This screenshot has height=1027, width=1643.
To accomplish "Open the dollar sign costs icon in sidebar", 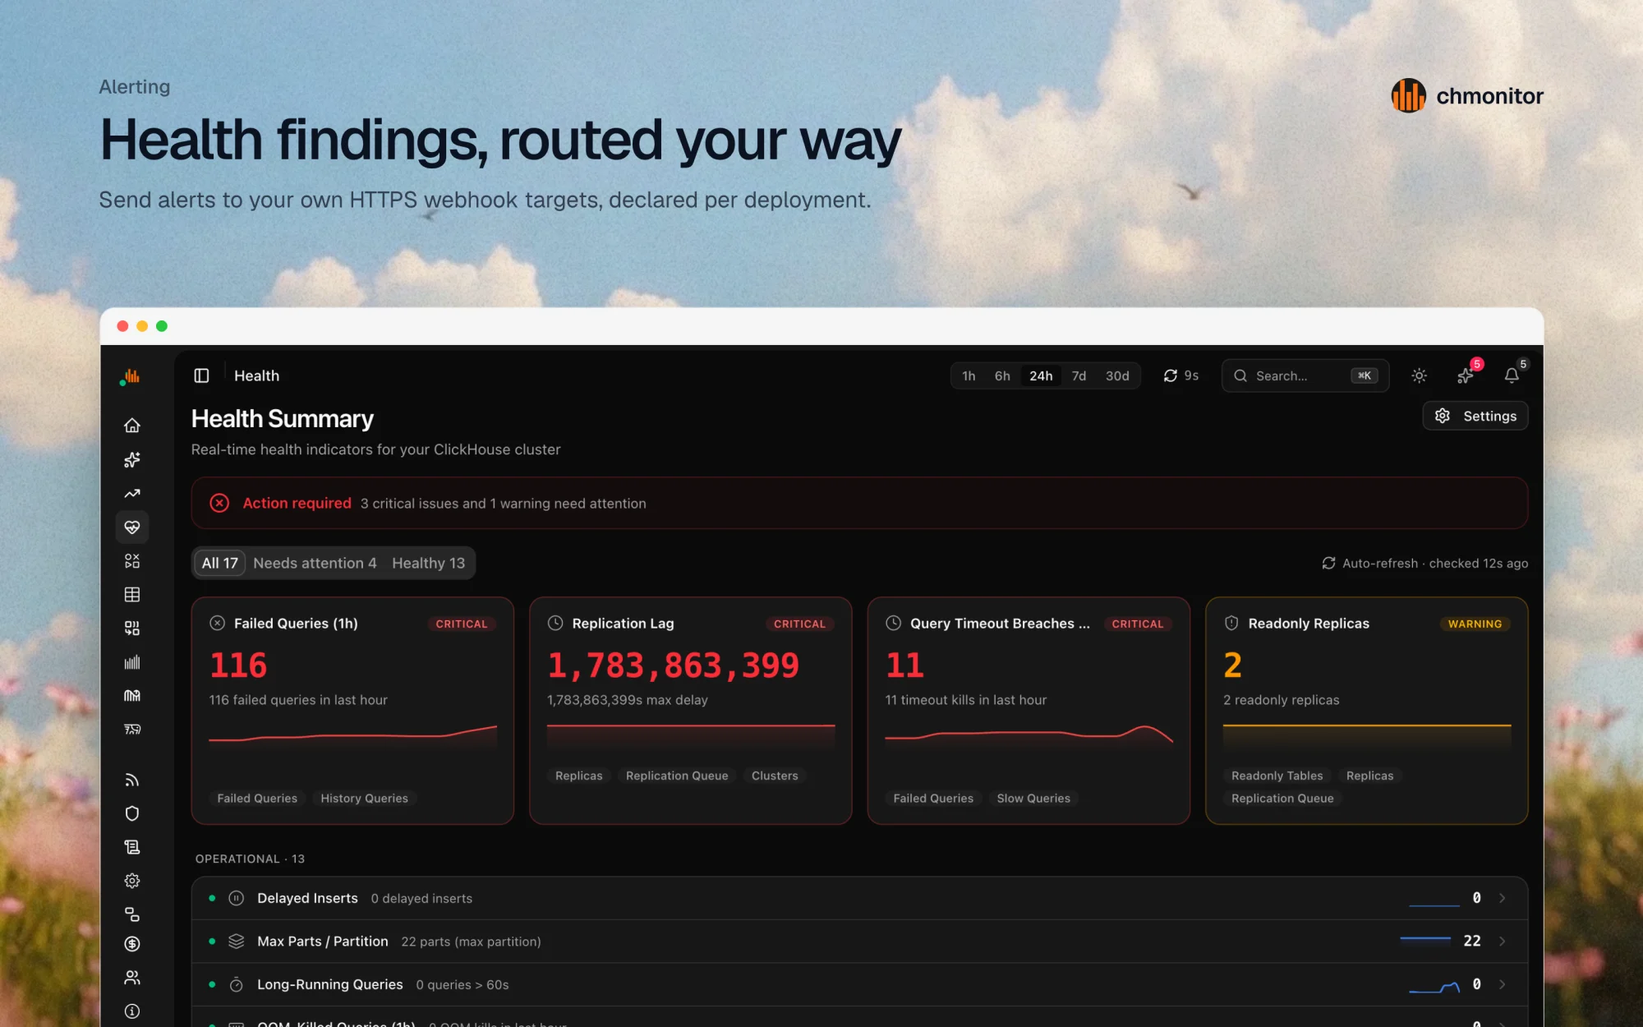I will 132,944.
